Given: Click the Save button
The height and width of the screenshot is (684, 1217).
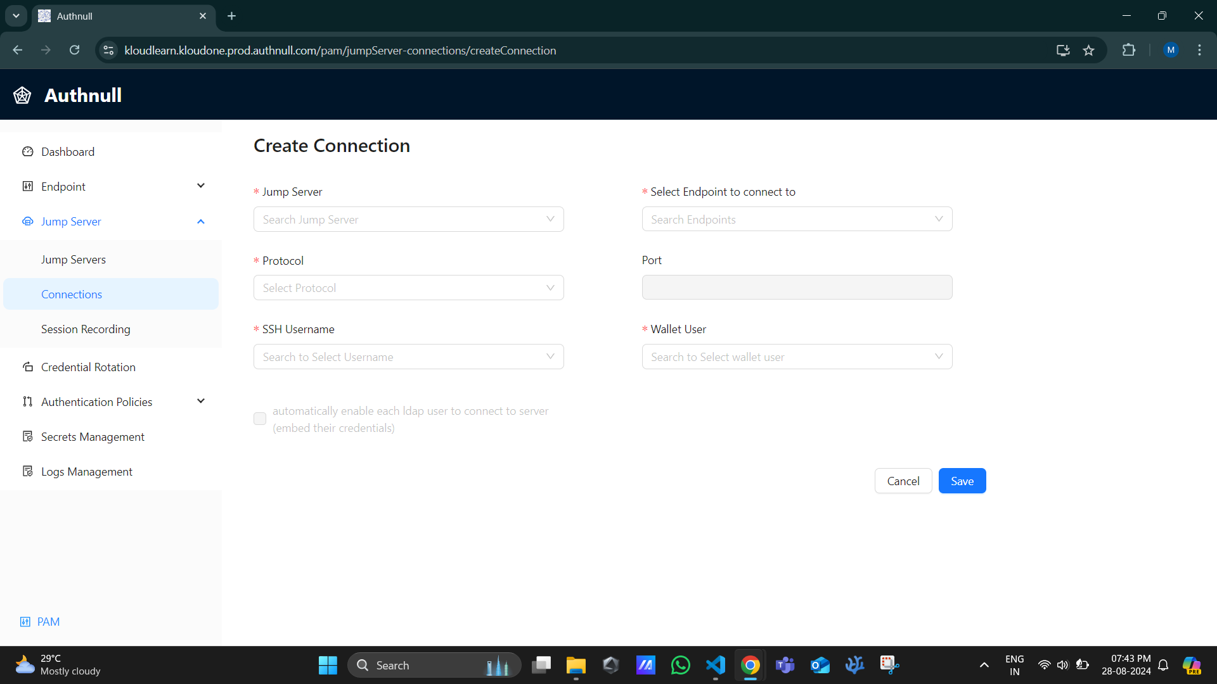Looking at the screenshot, I should click(x=963, y=481).
